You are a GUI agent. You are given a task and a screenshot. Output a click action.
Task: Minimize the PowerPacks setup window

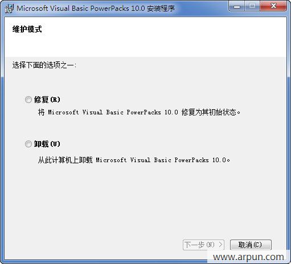237,7
